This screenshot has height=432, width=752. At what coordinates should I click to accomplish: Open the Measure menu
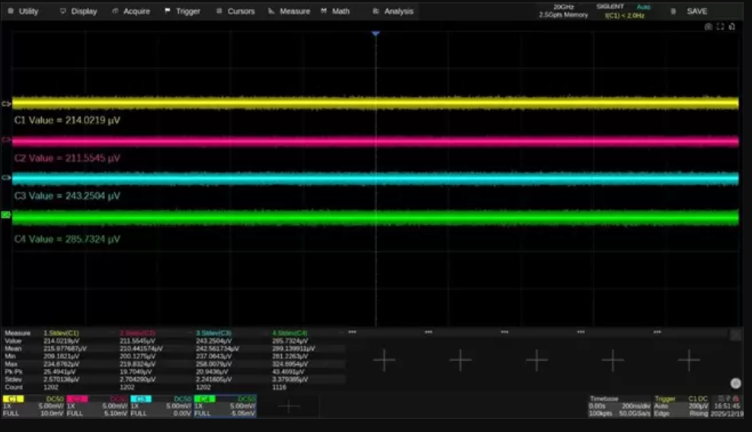(290, 11)
